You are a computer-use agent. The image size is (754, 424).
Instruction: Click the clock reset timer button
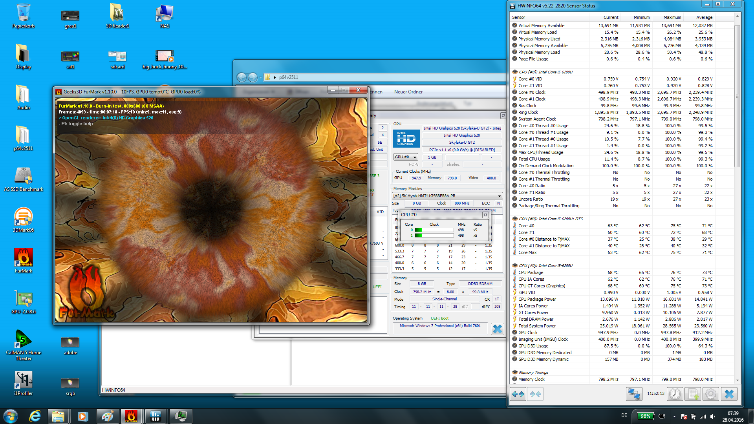coord(675,394)
